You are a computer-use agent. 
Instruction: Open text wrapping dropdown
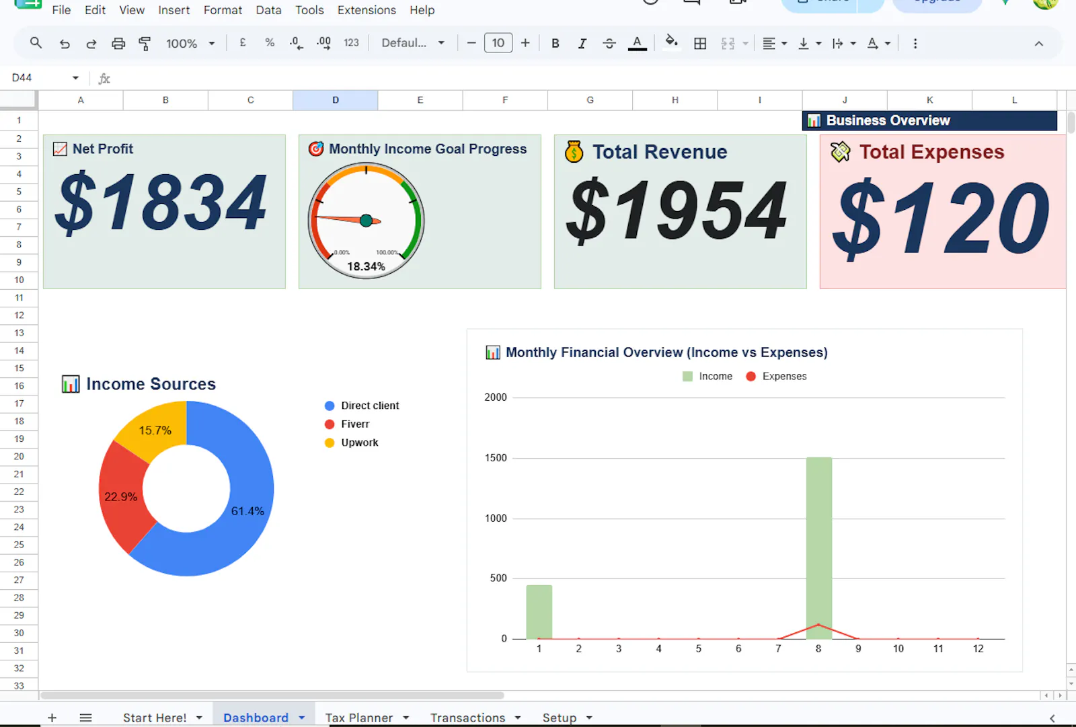[844, 44]
